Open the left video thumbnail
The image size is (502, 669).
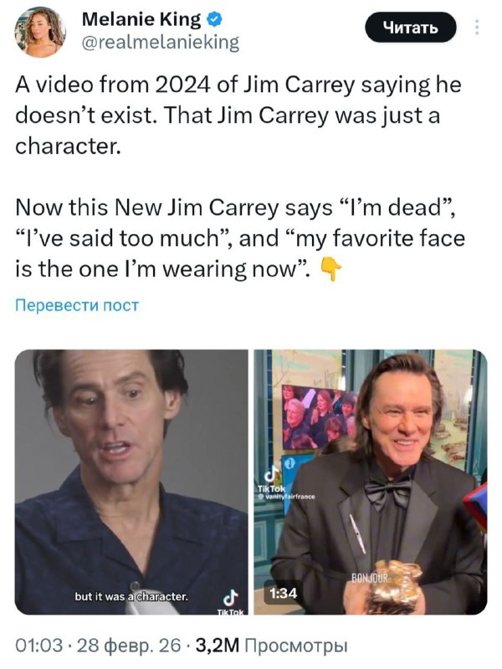coord(131,483)
